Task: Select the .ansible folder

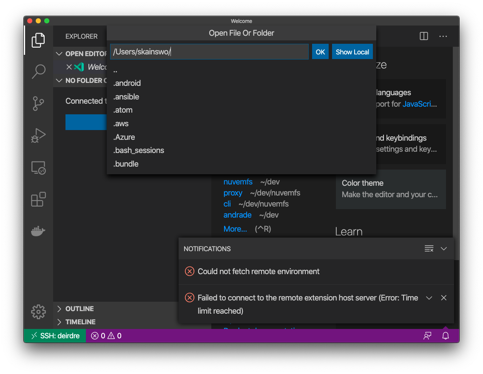Action: (x=241, y=96)
